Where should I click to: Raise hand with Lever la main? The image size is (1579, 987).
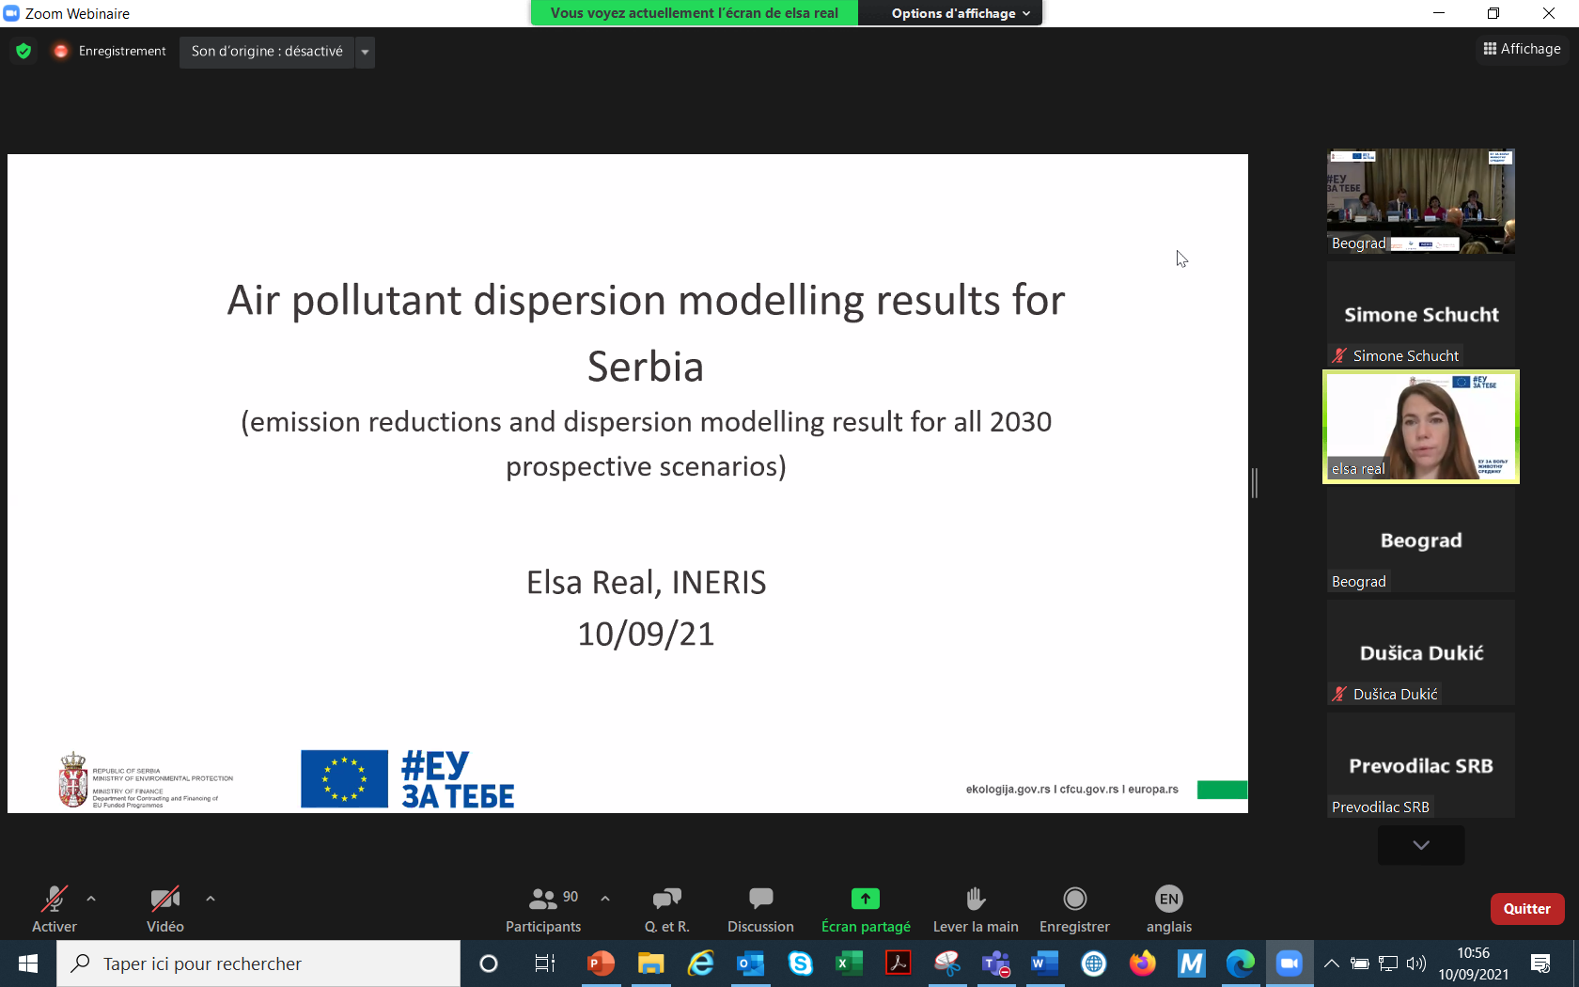(x=976, y=908)
